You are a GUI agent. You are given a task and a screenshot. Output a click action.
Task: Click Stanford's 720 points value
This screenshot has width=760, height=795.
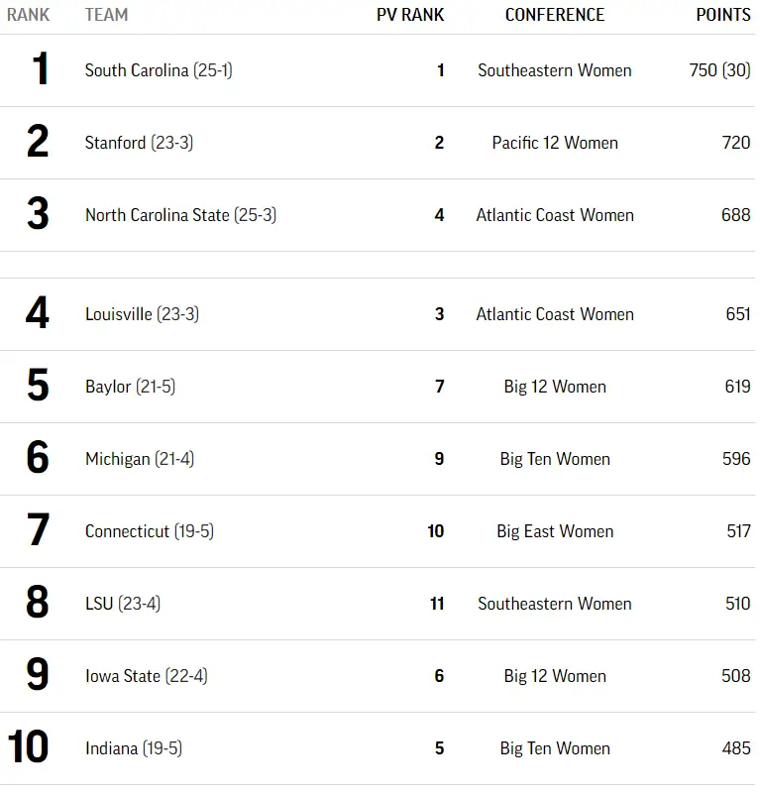pos(736,143)
